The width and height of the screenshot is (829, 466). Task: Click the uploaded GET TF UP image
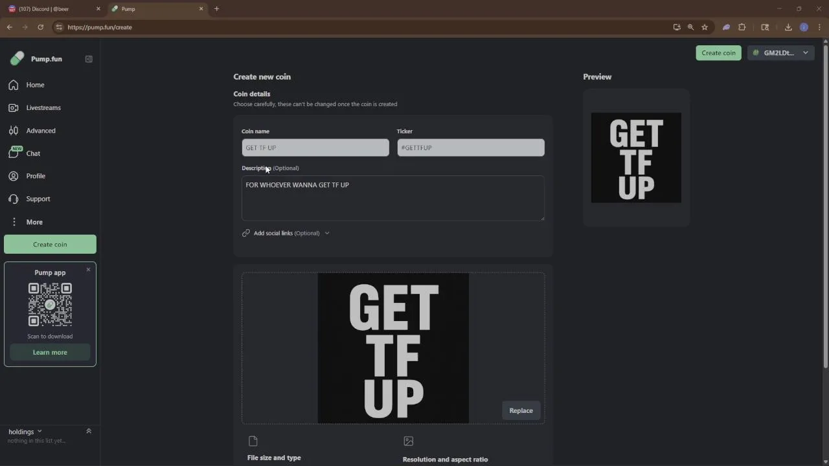tap(393, 348)
